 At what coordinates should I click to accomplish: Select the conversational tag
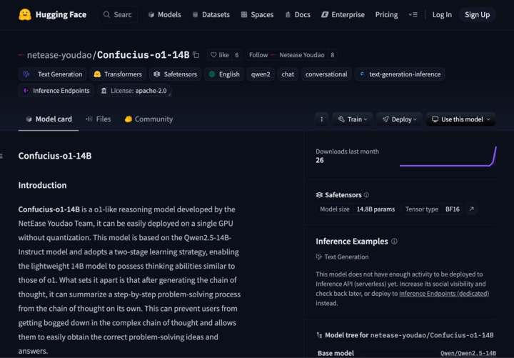326,74
